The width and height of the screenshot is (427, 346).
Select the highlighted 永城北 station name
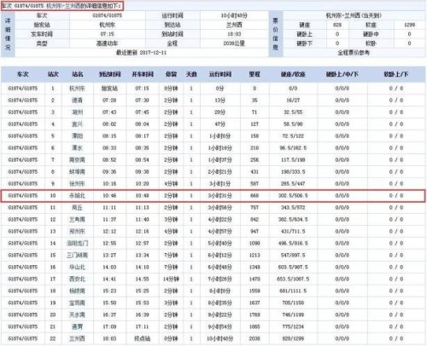click(77, 196)
